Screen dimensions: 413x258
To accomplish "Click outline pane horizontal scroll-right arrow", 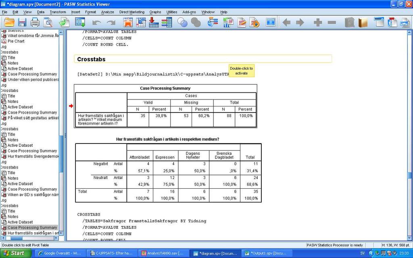I will coord(56,238).
